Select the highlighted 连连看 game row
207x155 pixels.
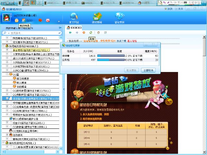(x=31, y=99)
